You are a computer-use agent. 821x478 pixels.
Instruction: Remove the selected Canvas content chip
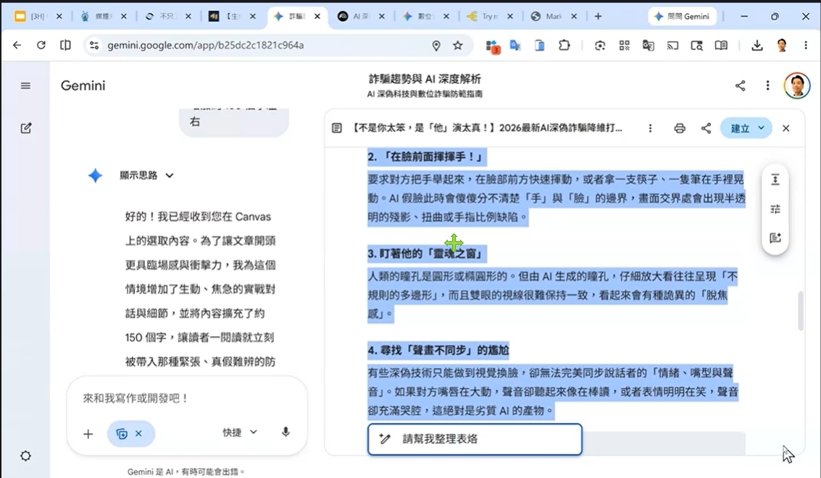(138, 434)
